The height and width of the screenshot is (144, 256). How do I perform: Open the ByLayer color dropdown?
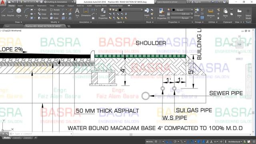pos(183,10)
